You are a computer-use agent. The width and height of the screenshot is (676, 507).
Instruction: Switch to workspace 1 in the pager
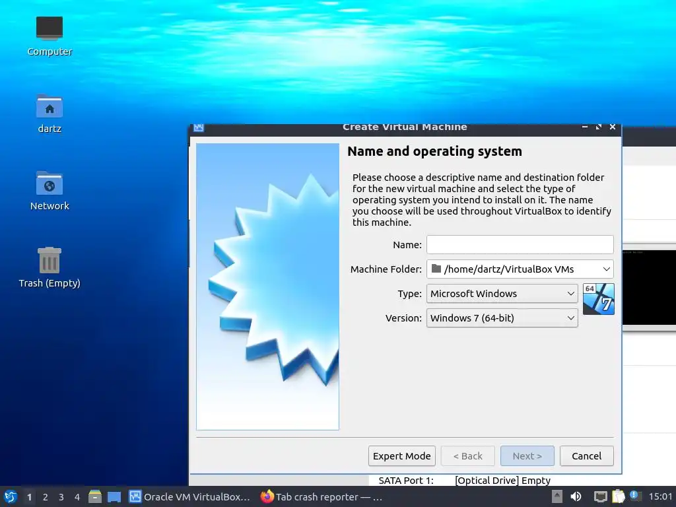point(29,497)
